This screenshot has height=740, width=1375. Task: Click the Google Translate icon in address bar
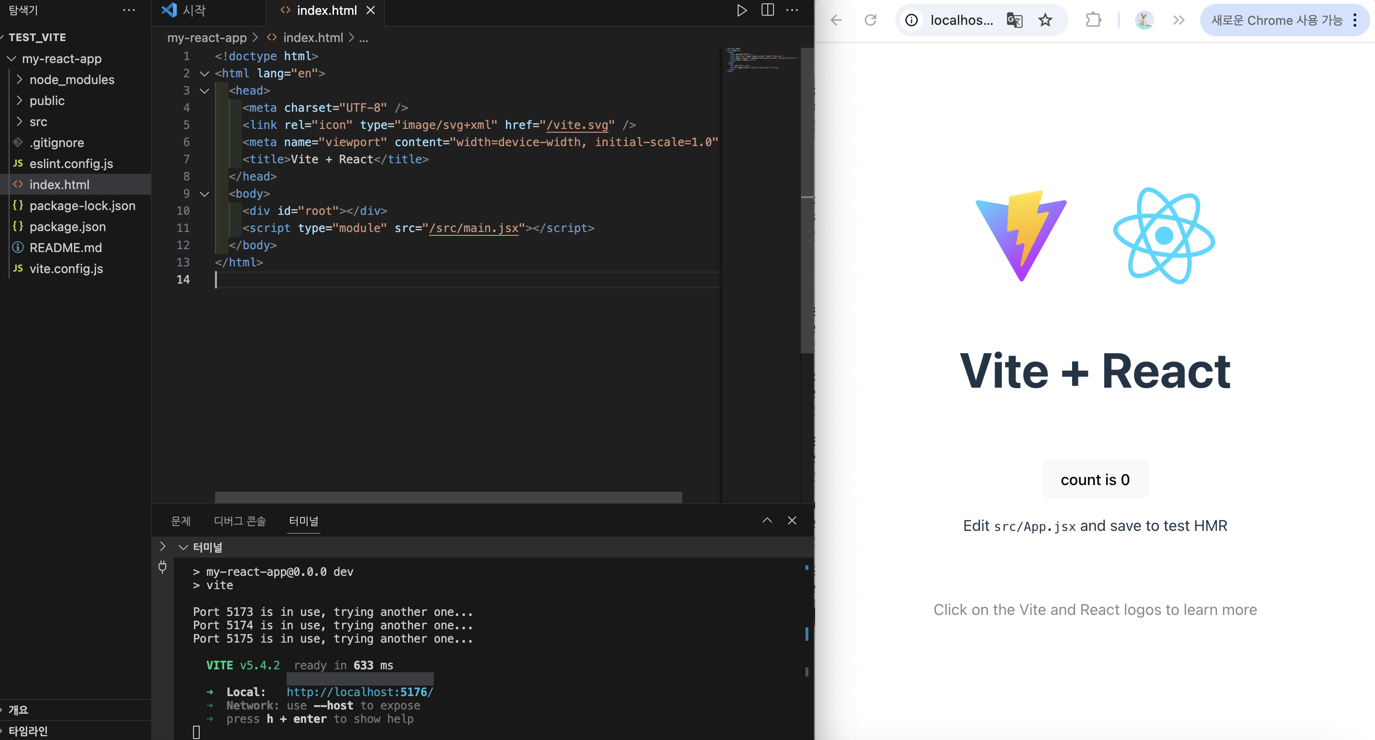tap(1014, 20)
